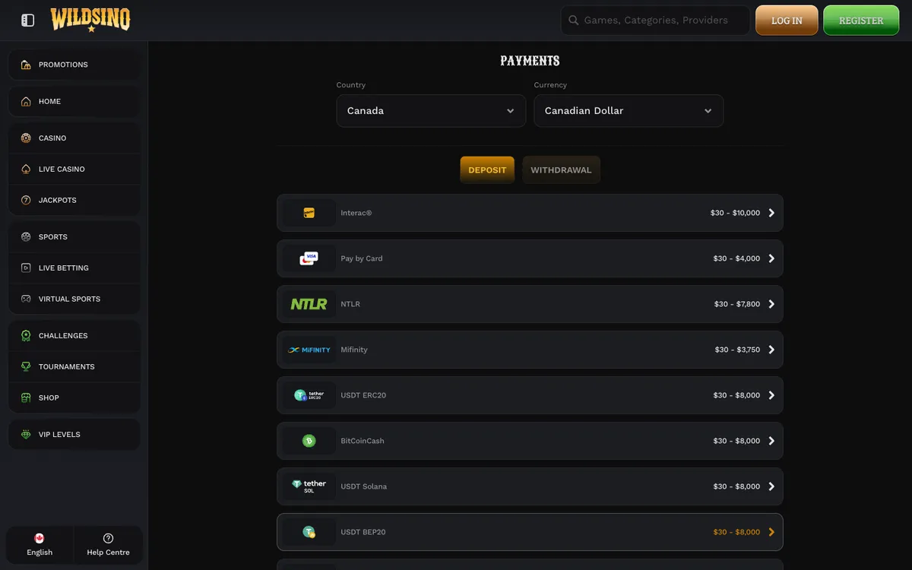This screenshot has height=570, width=912.
Task: Click the VIP Levels diamond icon
Action: [26, 435]
